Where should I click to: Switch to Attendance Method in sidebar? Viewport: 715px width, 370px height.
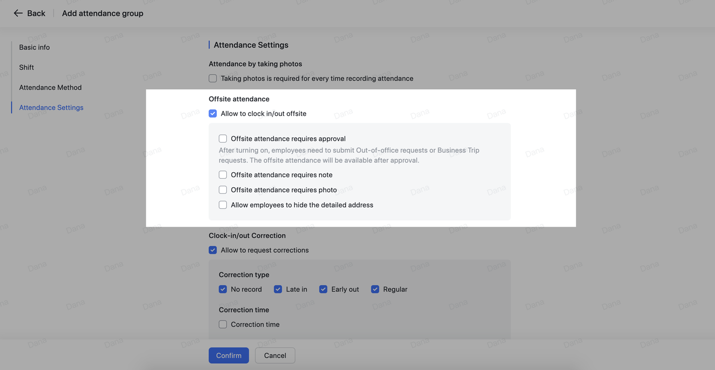click(x=50, y=87)
